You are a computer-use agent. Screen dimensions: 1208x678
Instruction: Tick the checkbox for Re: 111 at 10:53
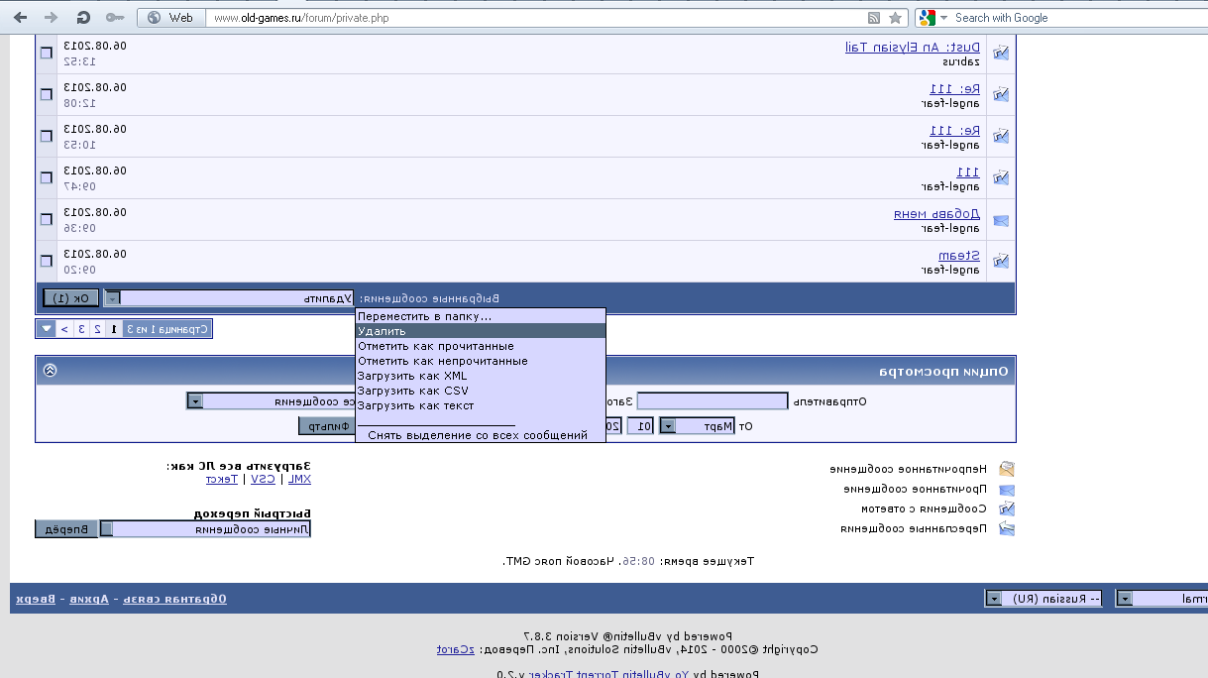[46, 136]
